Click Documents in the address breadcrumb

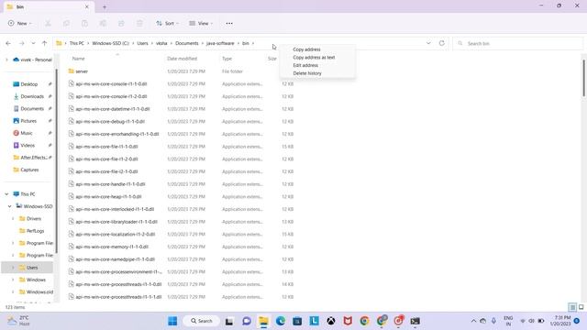tap(187, 43)
